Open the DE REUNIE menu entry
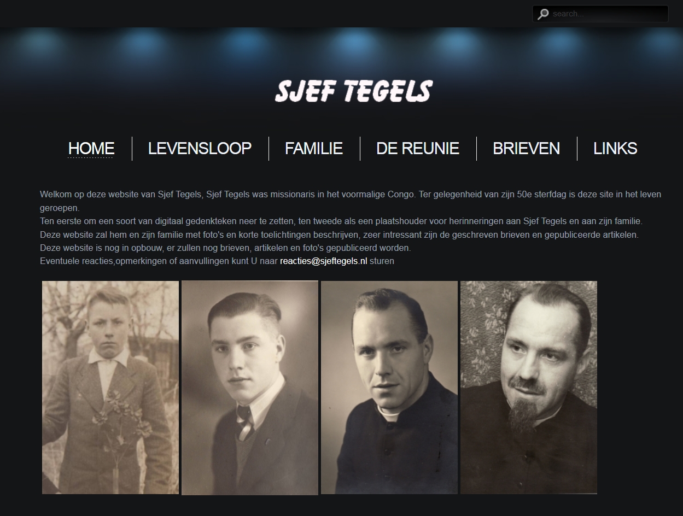 (418, 148)
